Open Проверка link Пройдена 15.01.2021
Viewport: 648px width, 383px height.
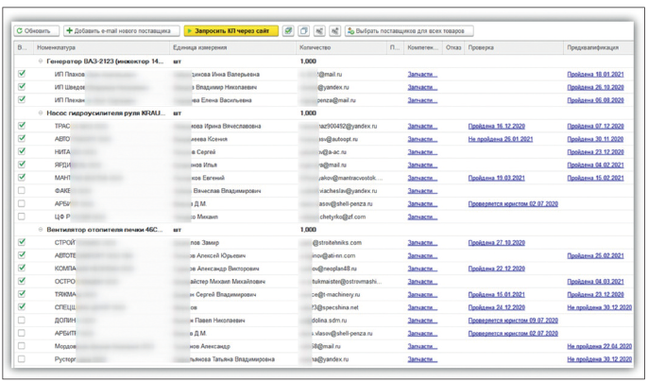point(496,295)
